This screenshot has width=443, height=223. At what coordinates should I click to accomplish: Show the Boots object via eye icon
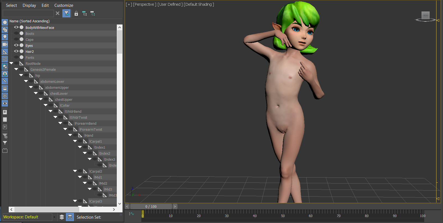[16, 33]
